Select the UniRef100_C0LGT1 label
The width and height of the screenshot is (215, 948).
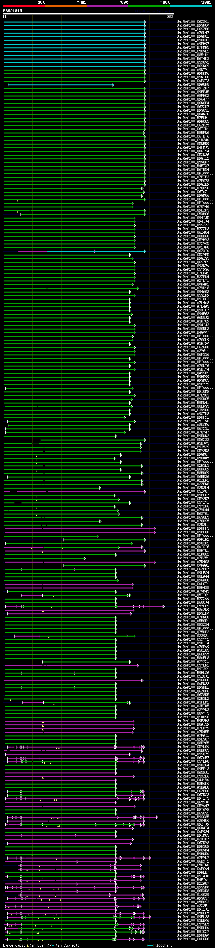coord(193,584)
